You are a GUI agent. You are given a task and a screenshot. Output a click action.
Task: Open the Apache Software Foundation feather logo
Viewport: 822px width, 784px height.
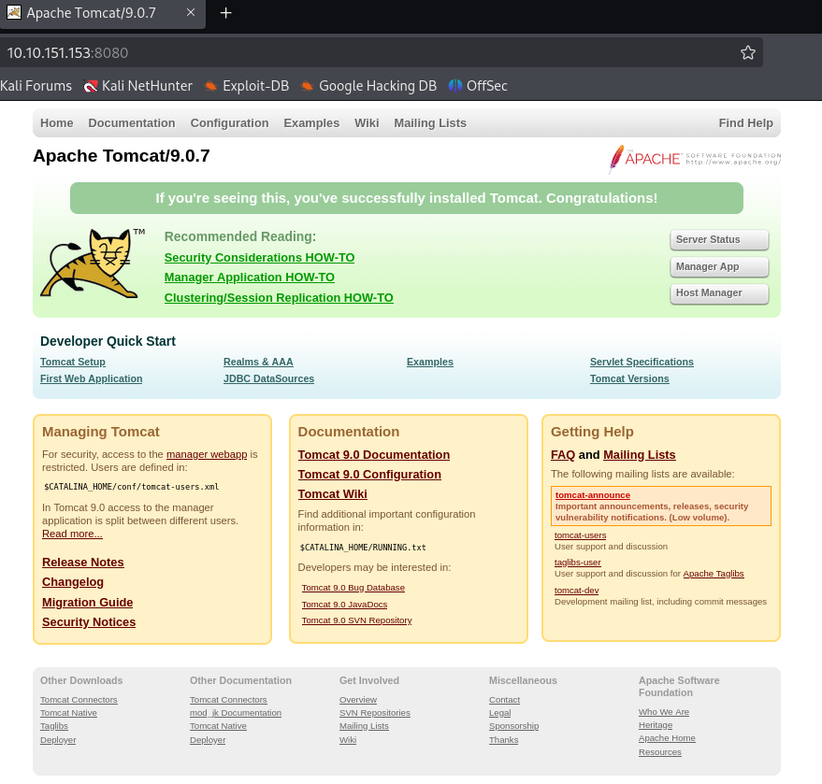point(695,159)
